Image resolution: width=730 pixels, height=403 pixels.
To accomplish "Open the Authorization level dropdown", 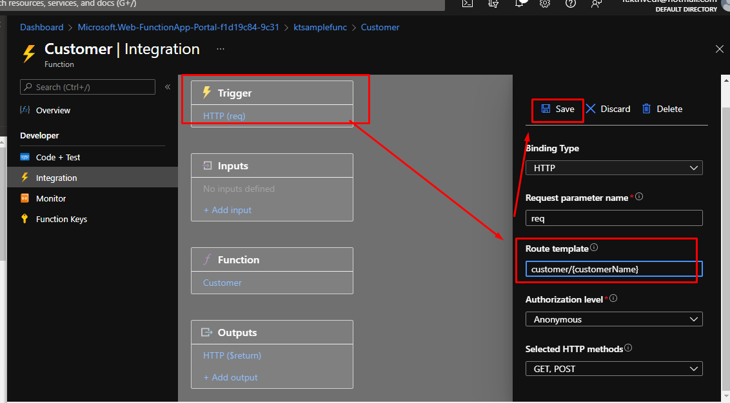I will [613, 319].
